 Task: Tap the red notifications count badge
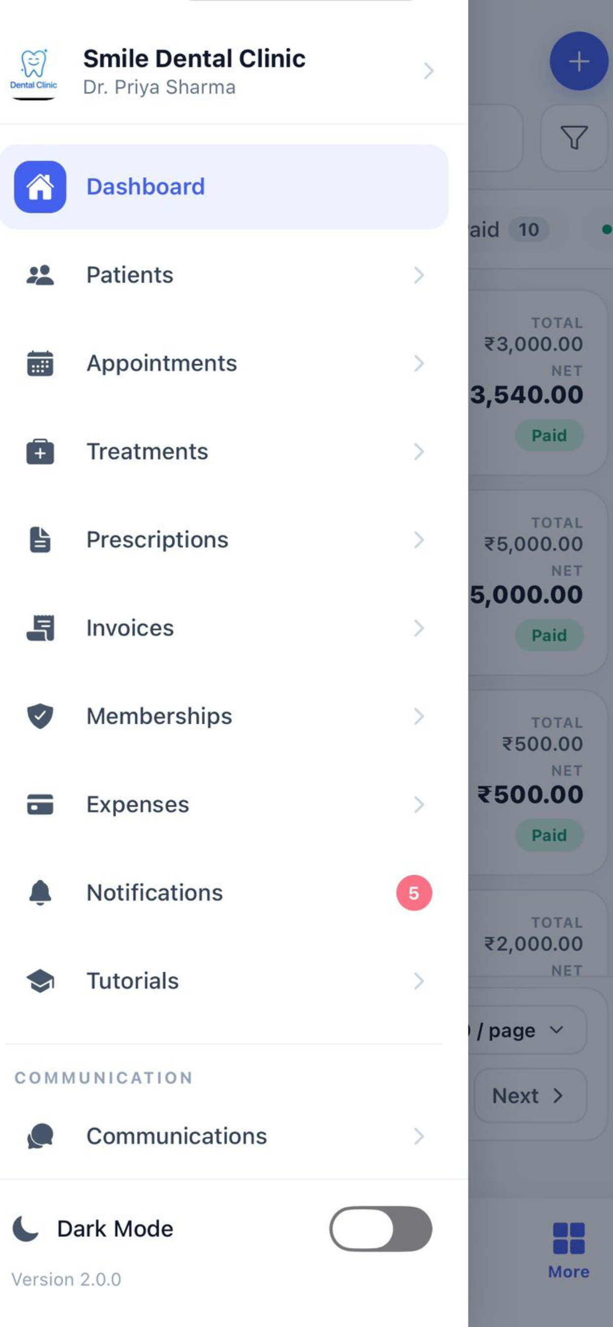[414, 893]
